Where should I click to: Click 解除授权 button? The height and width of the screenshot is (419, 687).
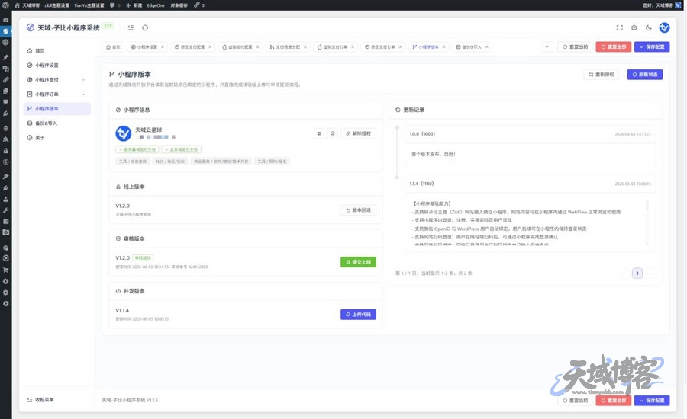pos(359,133)
